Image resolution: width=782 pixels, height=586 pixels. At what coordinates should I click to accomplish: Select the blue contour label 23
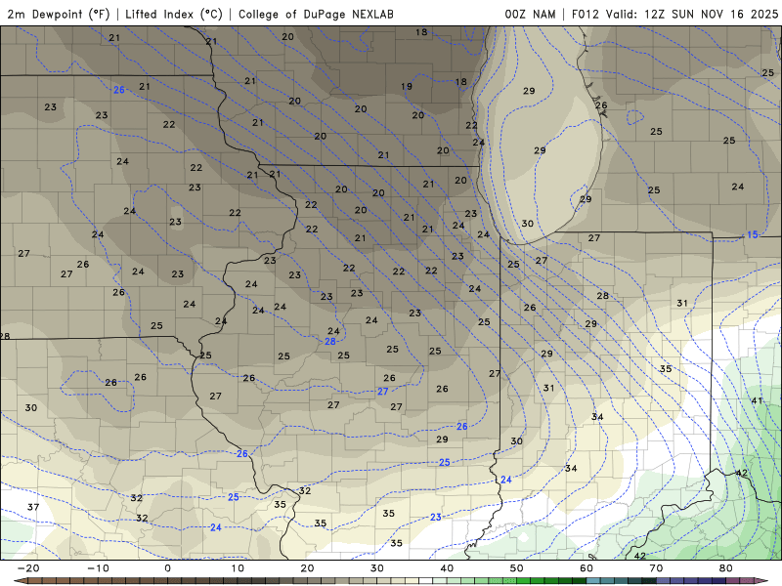pos(435,518)
